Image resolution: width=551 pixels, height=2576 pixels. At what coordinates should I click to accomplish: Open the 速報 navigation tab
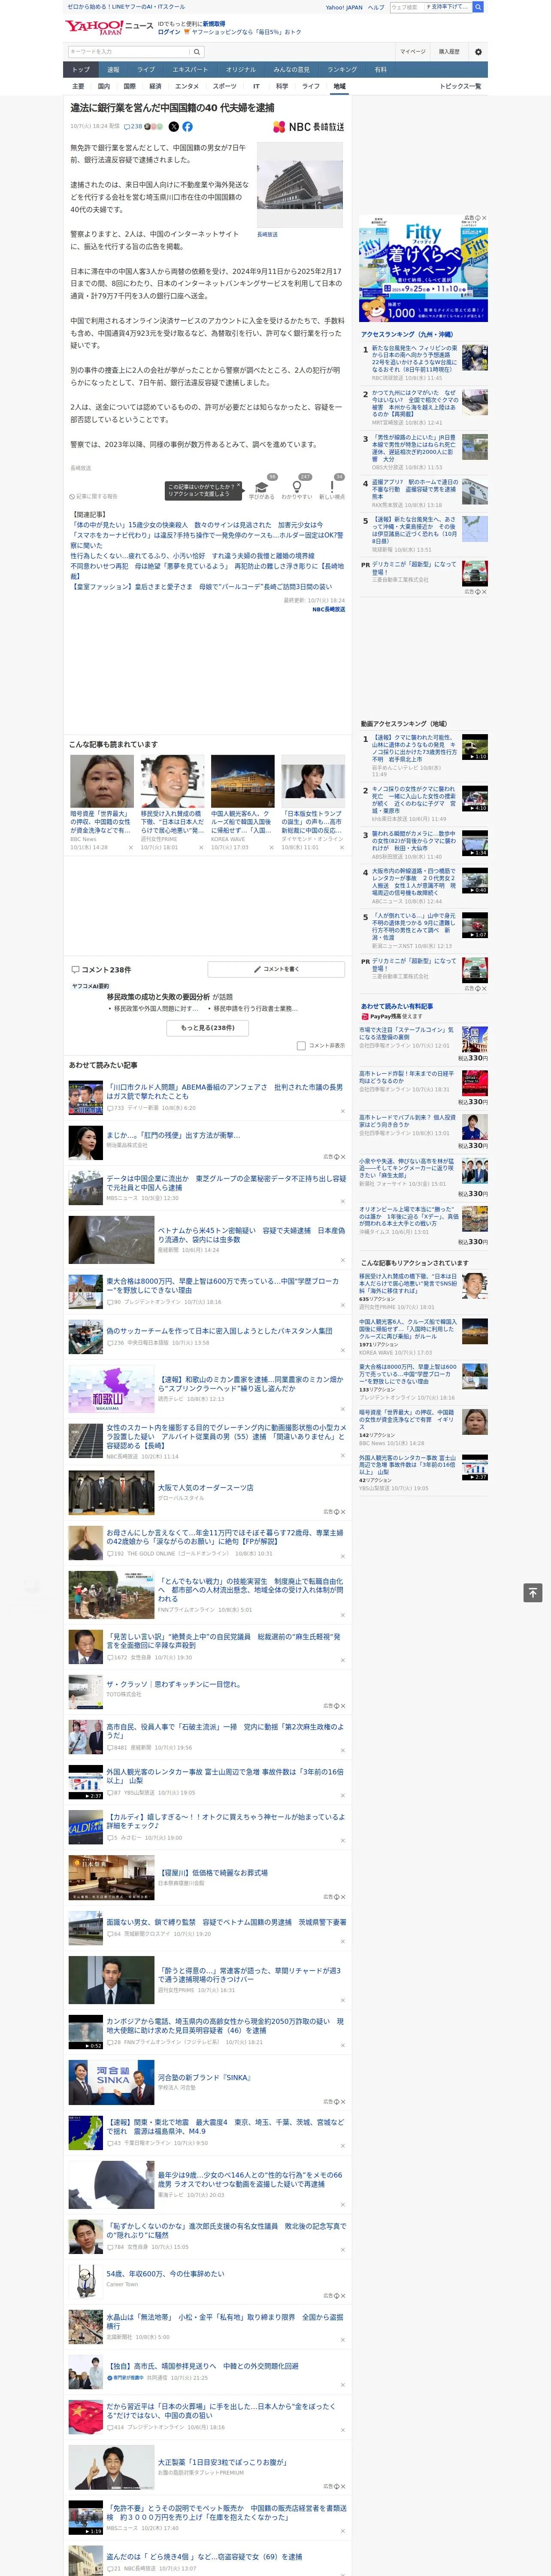point(113,70)
